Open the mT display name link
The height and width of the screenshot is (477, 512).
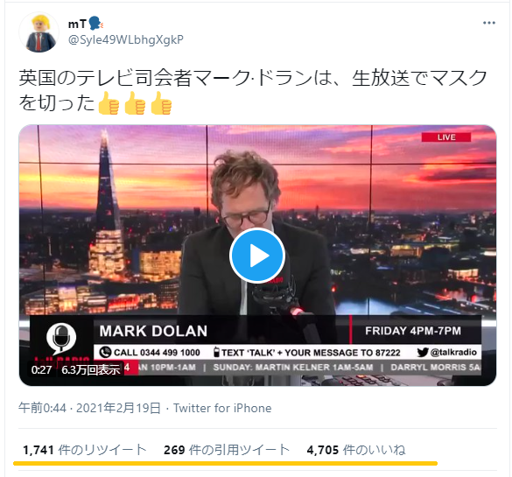pyautogui.click(x=77, y=24)
